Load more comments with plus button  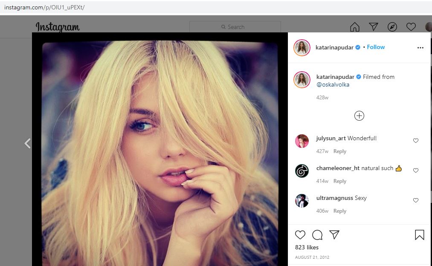359,116
